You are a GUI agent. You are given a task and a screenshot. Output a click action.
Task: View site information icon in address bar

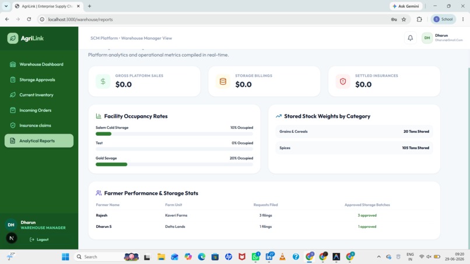[x=42, y=19]
